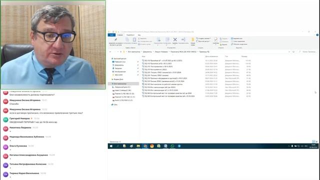Screen dimensions: 320x180
Task: Switch to the Share (Поделиться) ribbon tab
Action: coord(130,35)
